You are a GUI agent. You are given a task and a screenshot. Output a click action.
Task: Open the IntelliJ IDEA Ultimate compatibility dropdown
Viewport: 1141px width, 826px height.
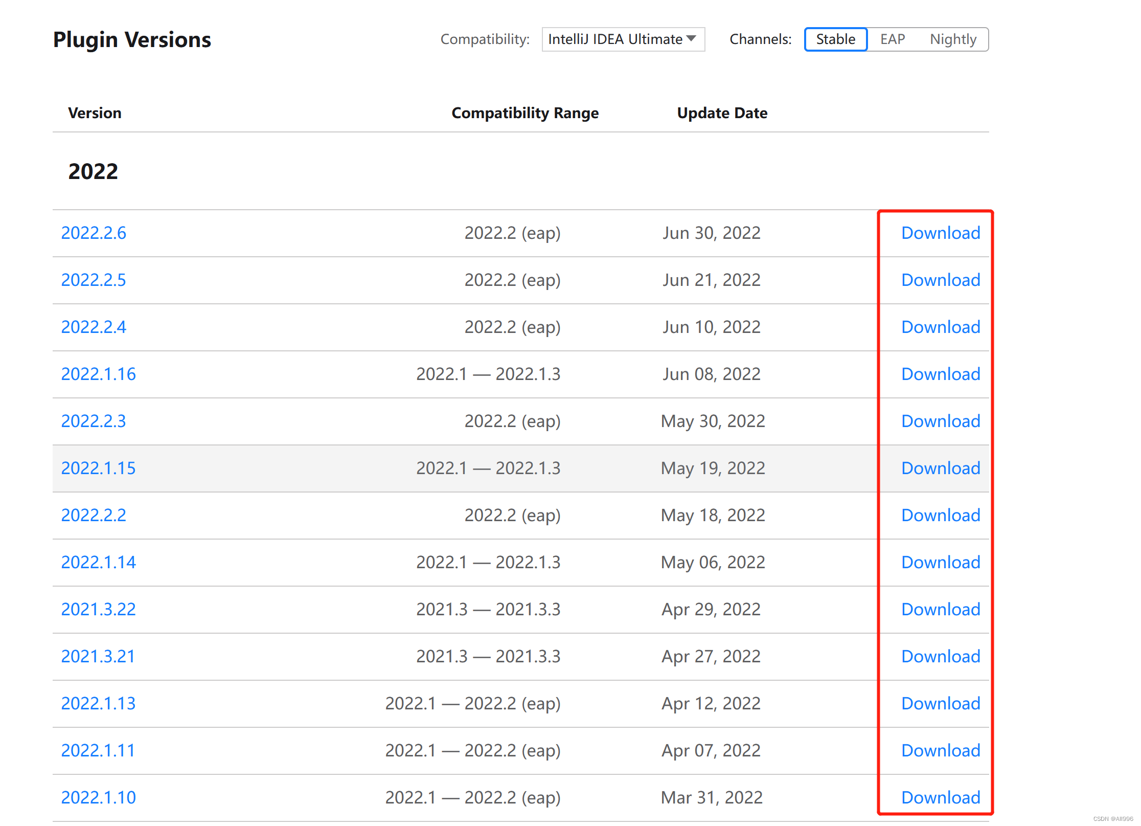click(x=623, y=39)
